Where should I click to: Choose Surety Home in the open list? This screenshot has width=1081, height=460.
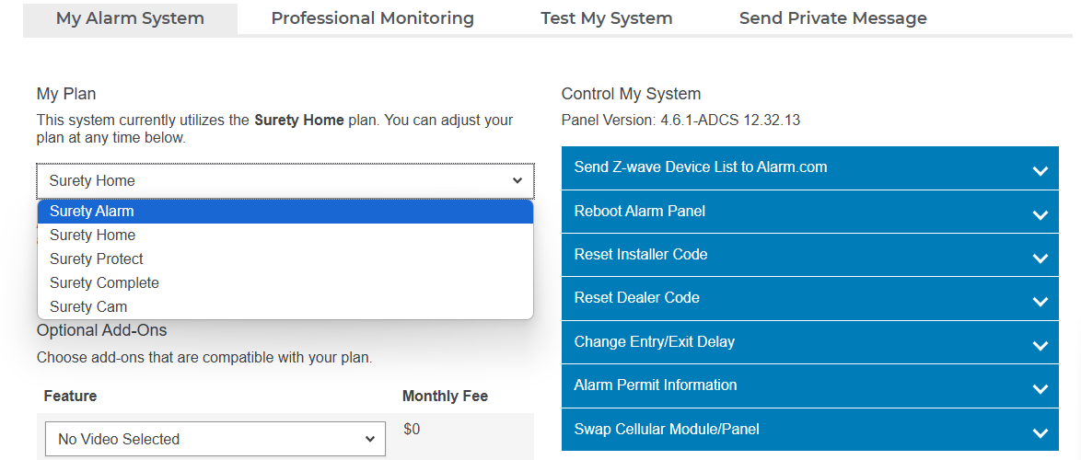[x=92, y=236]
